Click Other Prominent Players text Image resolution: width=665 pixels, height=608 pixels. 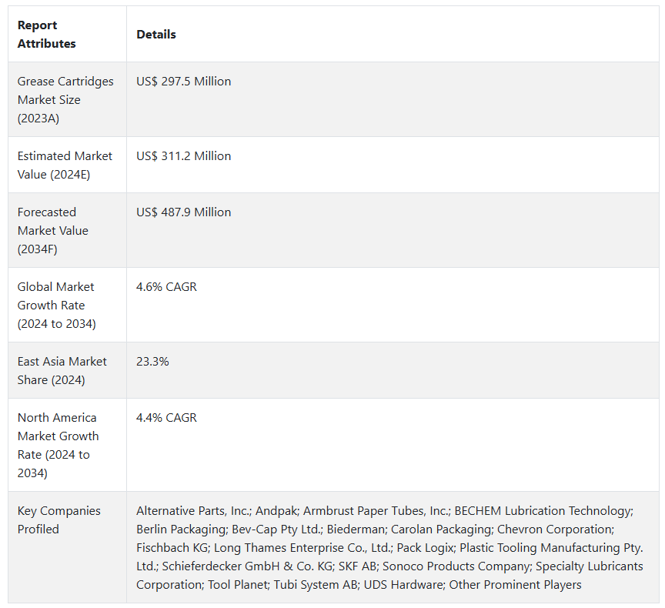click(515, 585)
